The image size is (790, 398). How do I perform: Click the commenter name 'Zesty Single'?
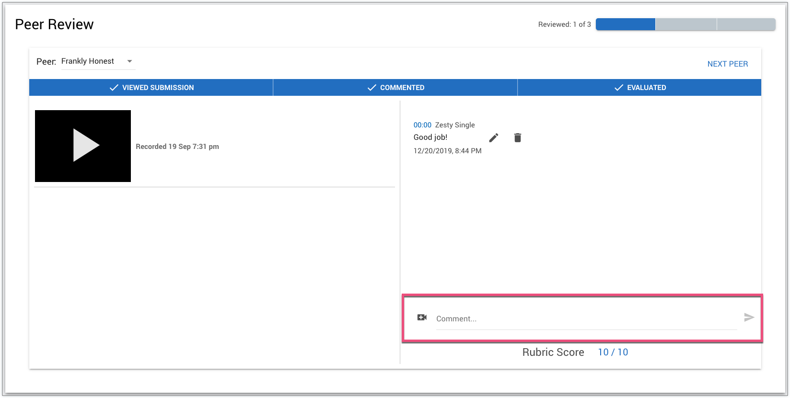(455, 125)
